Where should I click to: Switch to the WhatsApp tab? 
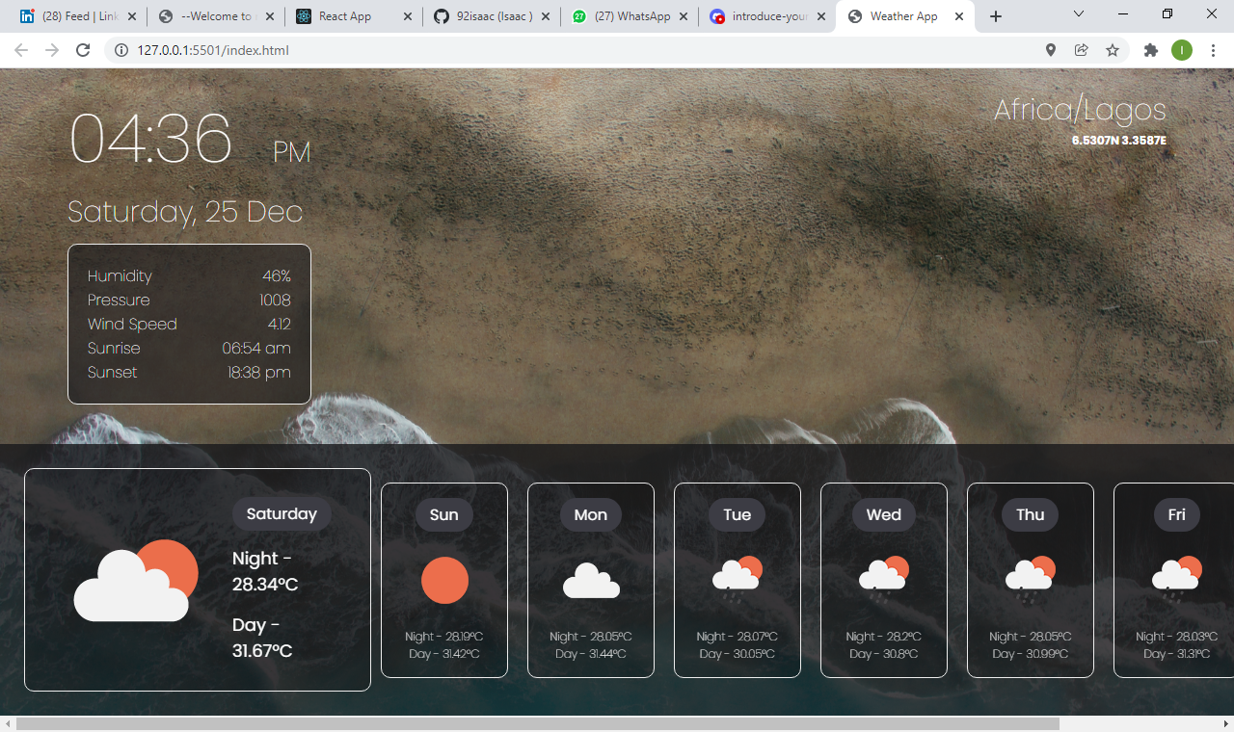[631, 16]
